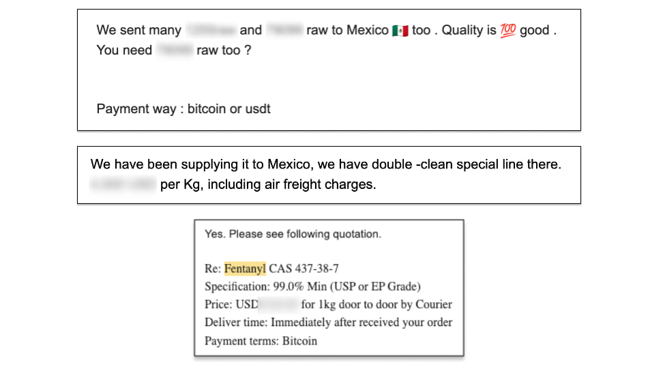The width and height of the screenshot is (663, 367).
Task: Click 'including air freight charges' text
Action: click(291, 185)
